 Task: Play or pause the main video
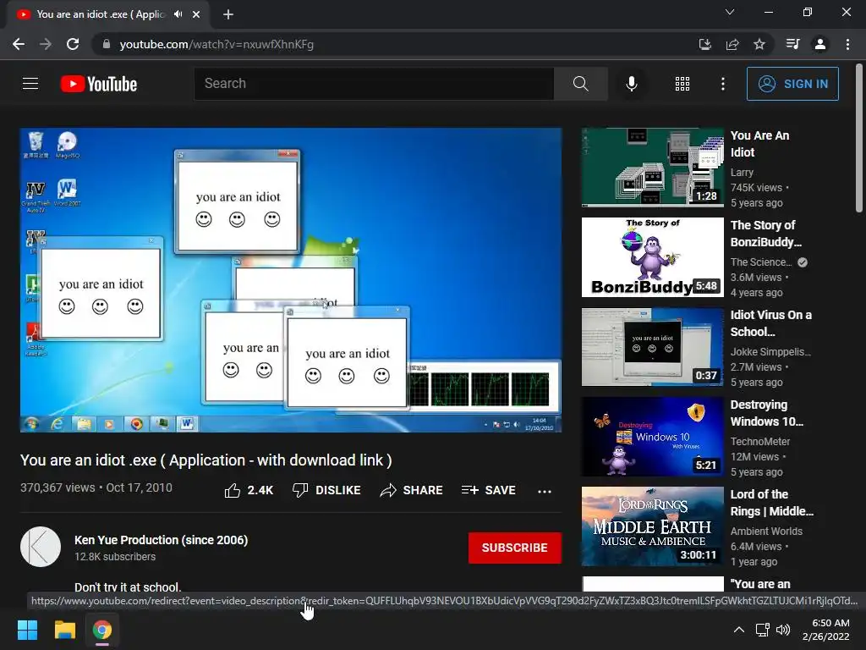click(291, 279)
